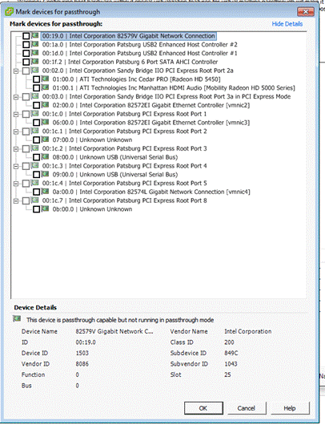325x425 pixels.
Task: Click device icon for 00:1c.2 Root Port 3
Action: tap(35, 148)
